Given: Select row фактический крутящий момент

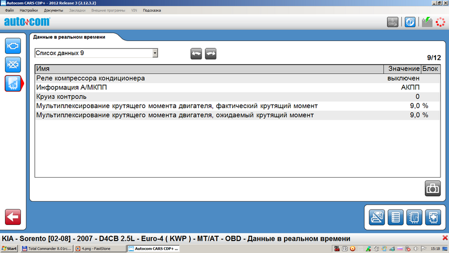Looking at the screenshot, I should [237, 106].
